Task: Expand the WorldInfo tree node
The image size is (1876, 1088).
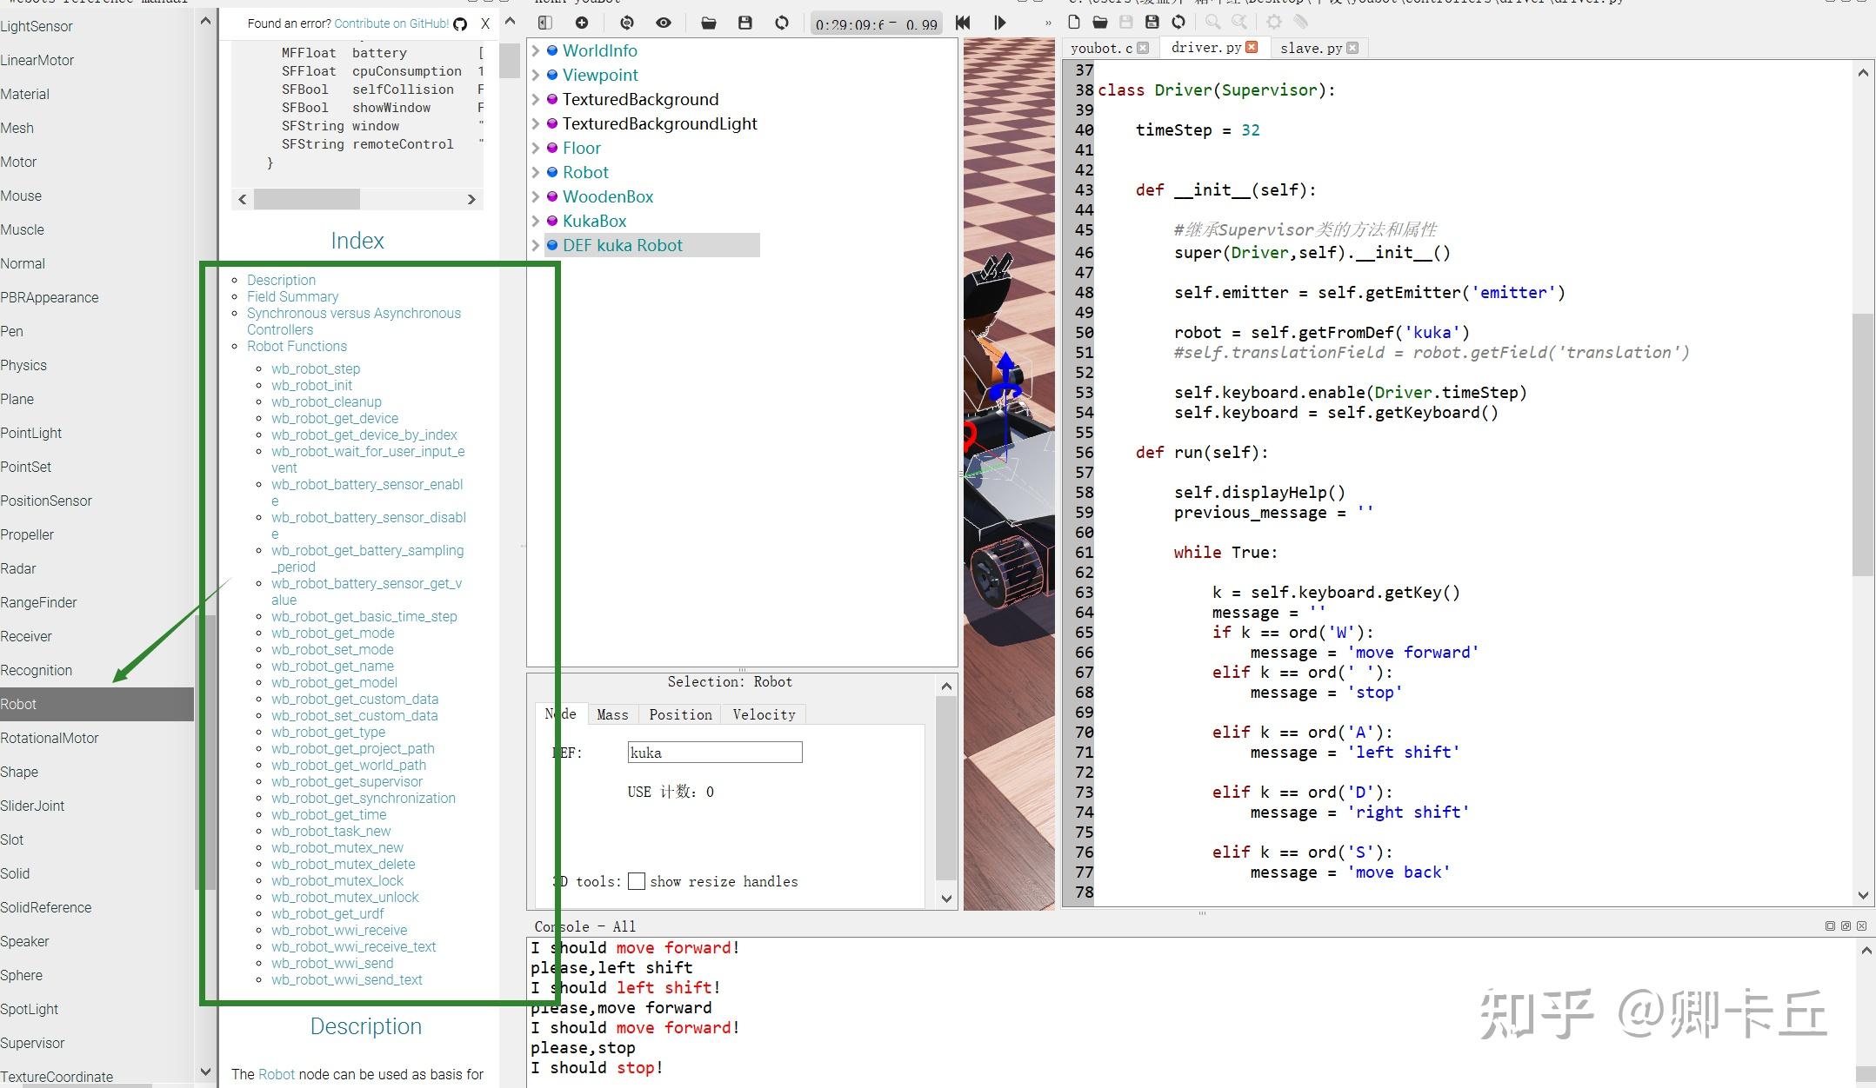Action: (x=536, y=50)
